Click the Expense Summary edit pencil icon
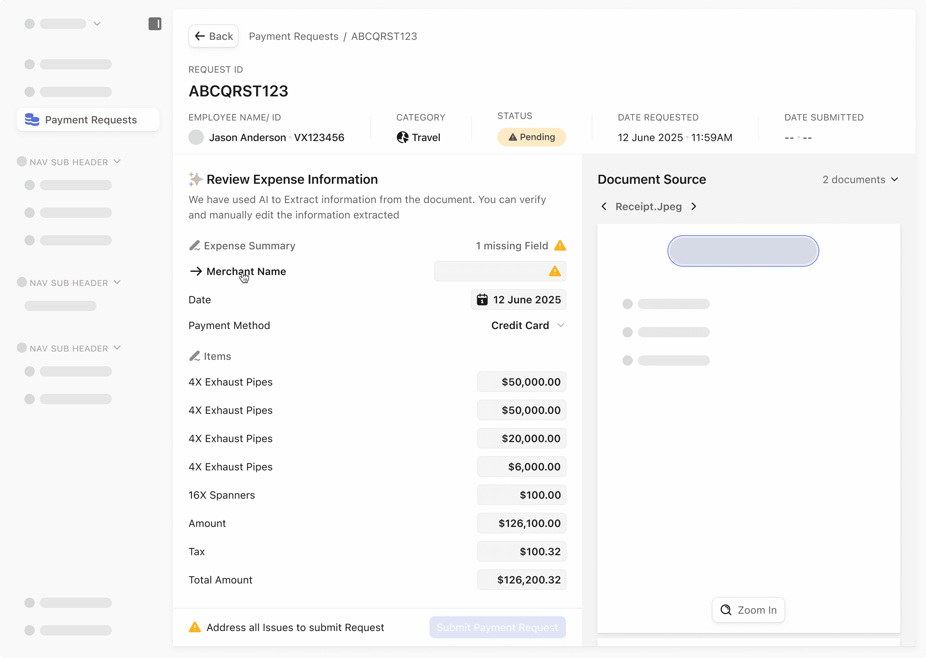This screenshot has width=926, height=658. 195,245
